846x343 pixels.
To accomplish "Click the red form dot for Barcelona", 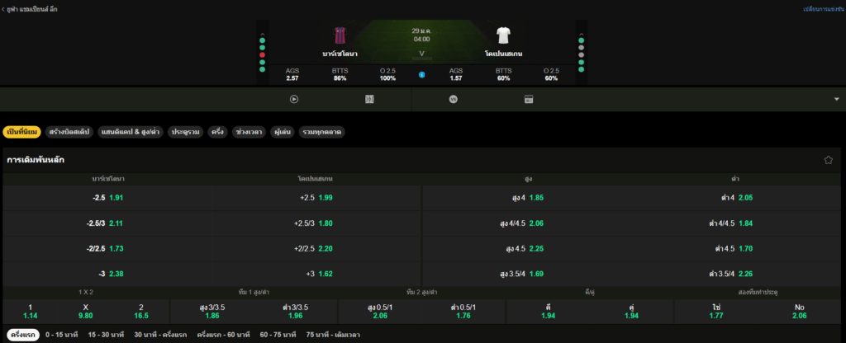I will [x=262, y=55].
